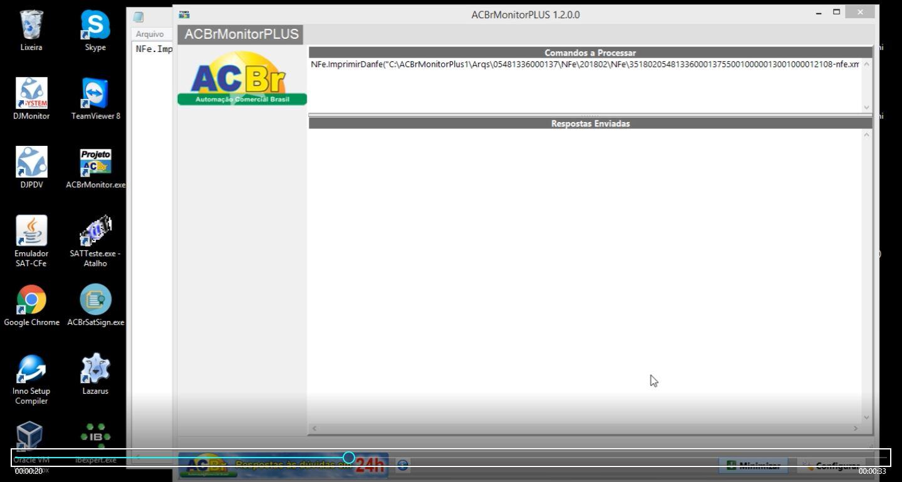Click the ACBr Automação Comercial Brasil logo

[242, 77]
